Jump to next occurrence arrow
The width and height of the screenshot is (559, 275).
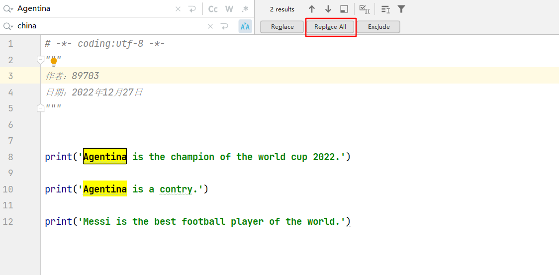pyautogui.click(x=328, y=9)
